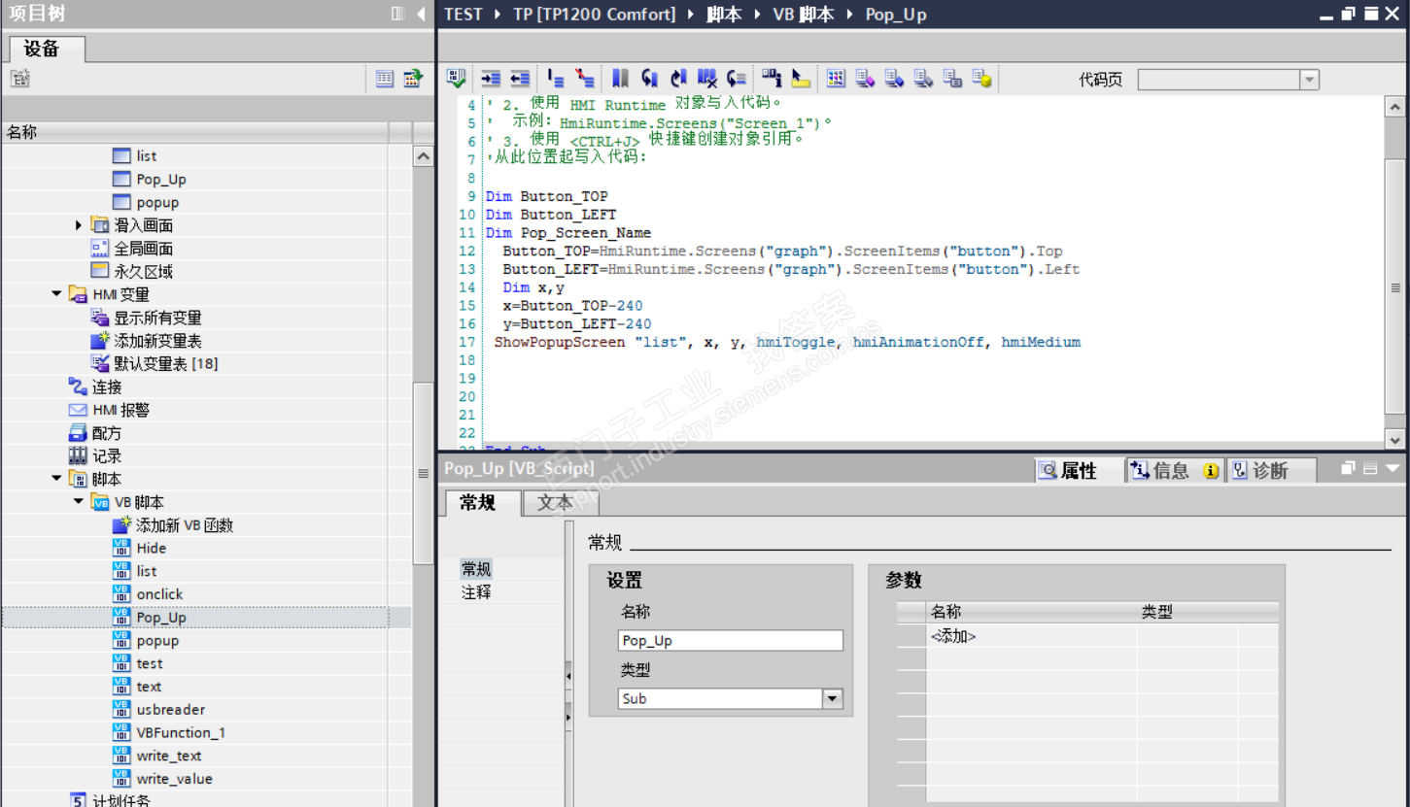Toggle bookmark using the bookmark toolbar icon
The height and width of the screenshot is (807, 1410).
[620, 79]
